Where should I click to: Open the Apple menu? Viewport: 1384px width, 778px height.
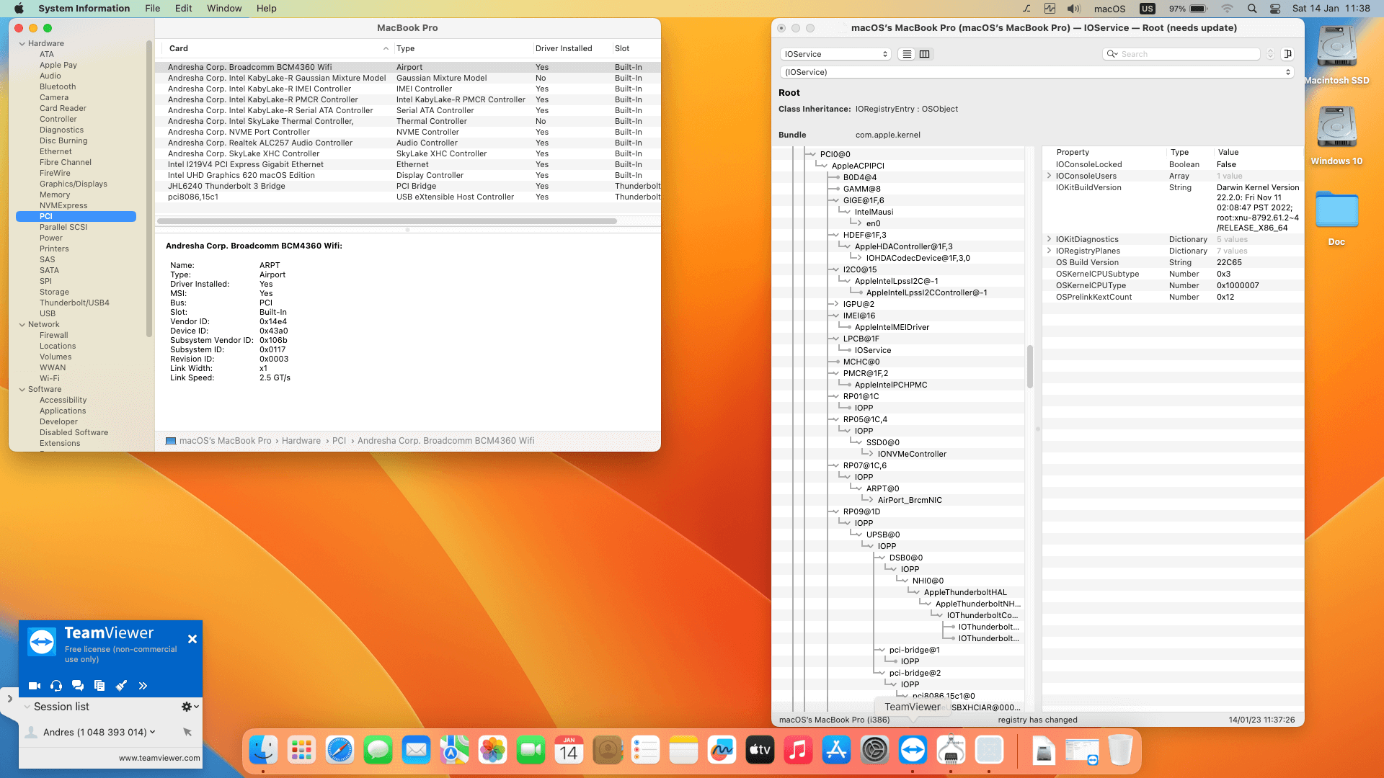(19, 9)
